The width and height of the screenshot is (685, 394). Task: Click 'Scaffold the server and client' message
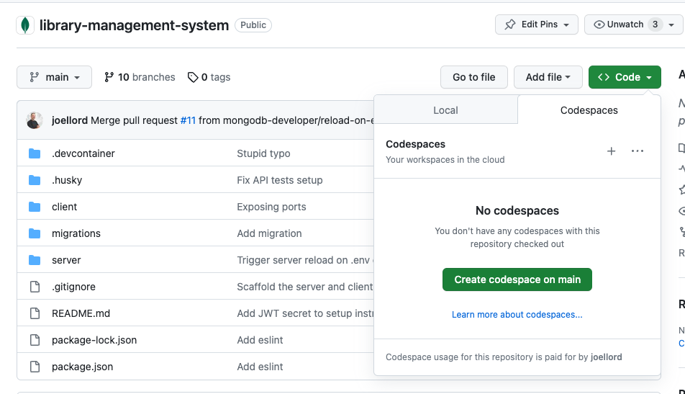point(305,287)
